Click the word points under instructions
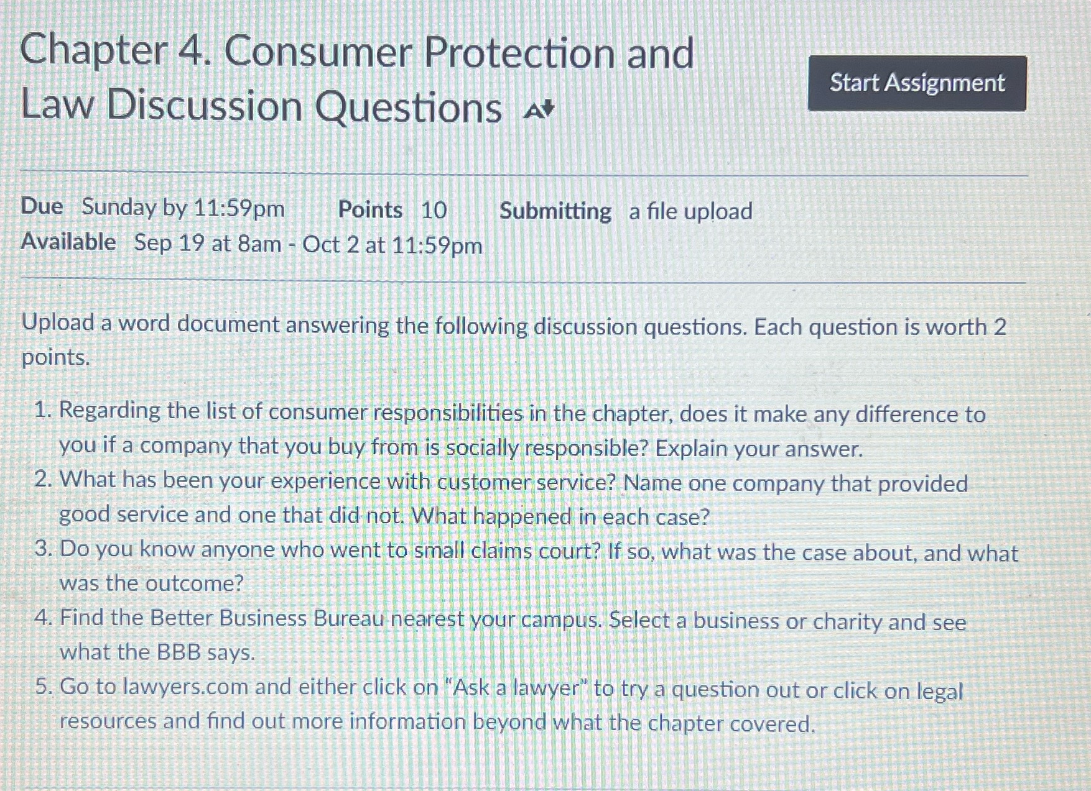The image size is (1091, 791). point(55,358)
